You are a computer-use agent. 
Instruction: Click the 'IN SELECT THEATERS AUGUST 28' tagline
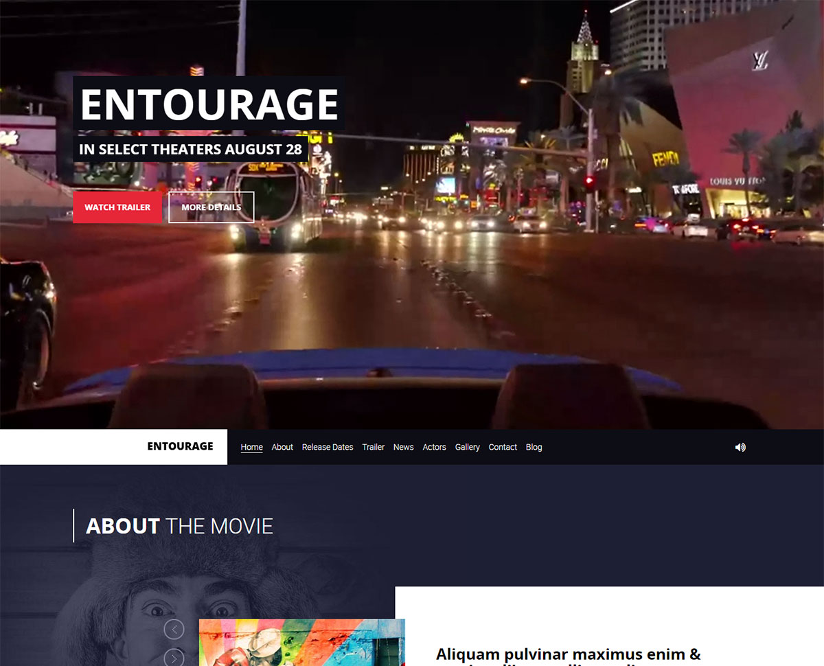pos(191,149)
